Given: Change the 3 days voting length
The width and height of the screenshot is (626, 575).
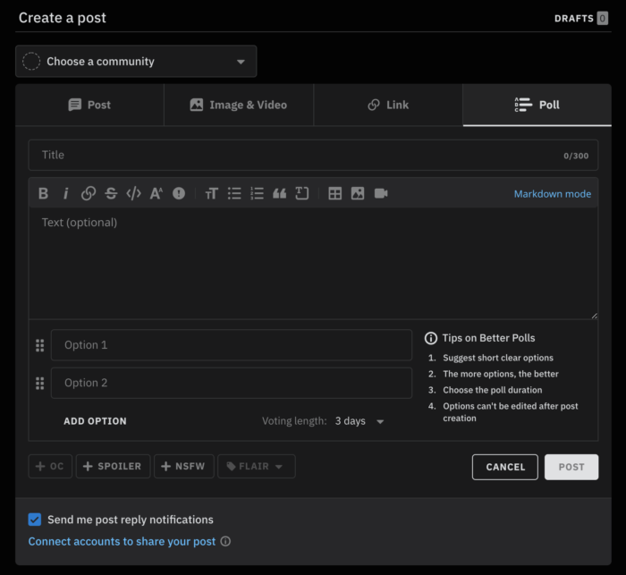Looking at the screenshot, I should [x=360, y=421].
